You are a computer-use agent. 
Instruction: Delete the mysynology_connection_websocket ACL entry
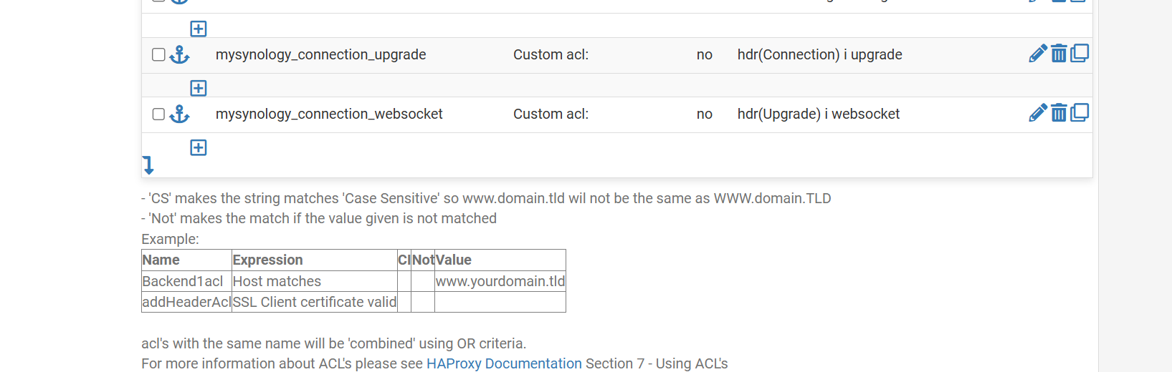click(1059, 113)
